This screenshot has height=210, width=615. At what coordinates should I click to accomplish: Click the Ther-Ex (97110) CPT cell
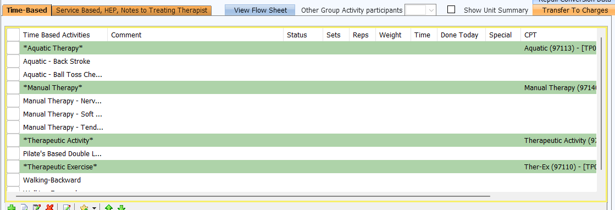click(x=559, y=167)
